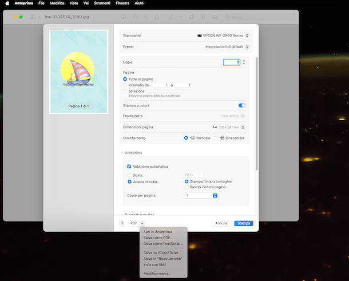Image resolution: width=349 pixels, height=281 pixels.
Task: Click the Annulla button
Action: pos(221,223)
